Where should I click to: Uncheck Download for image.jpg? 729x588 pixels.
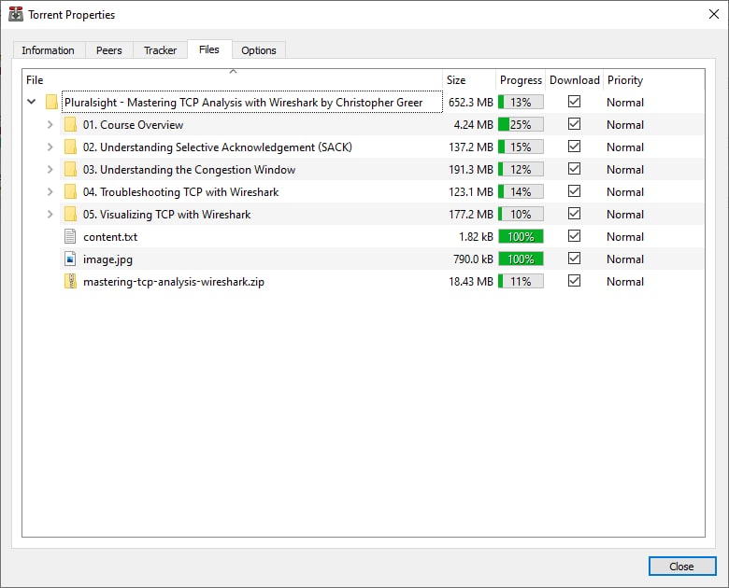[574, 259]
